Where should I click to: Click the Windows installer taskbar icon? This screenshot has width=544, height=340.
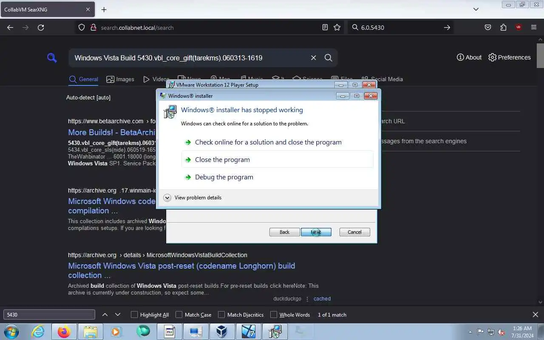click(x=275, y=331)
